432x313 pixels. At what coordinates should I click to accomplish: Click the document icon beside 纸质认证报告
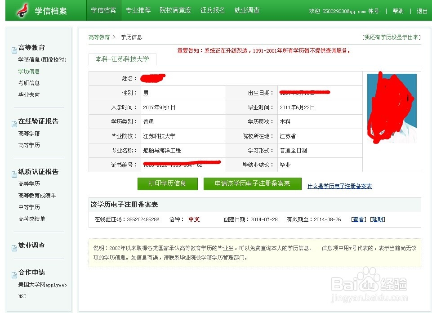click(14, 174)
